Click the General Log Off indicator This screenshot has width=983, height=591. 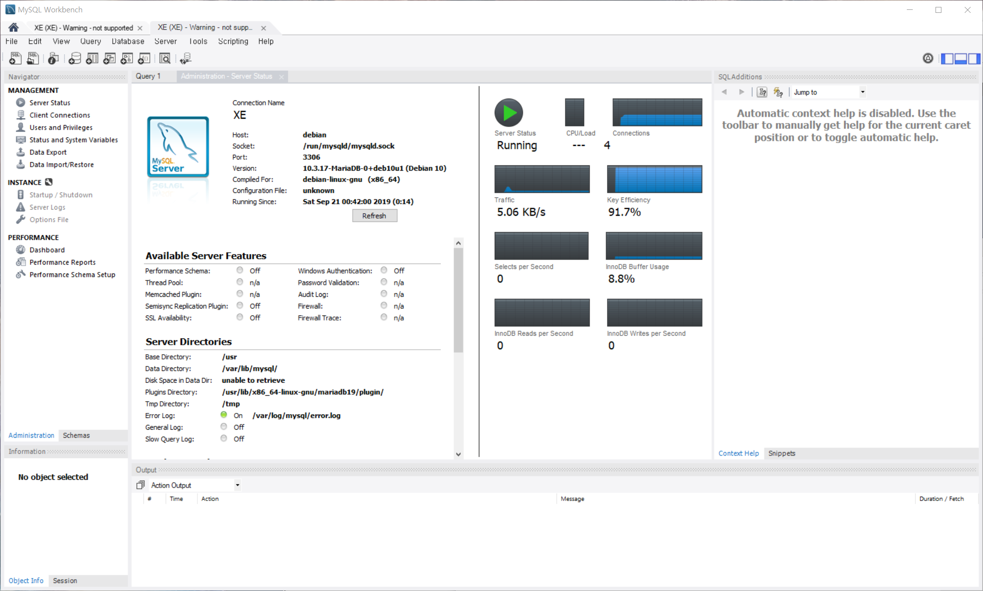coord(224,426)
